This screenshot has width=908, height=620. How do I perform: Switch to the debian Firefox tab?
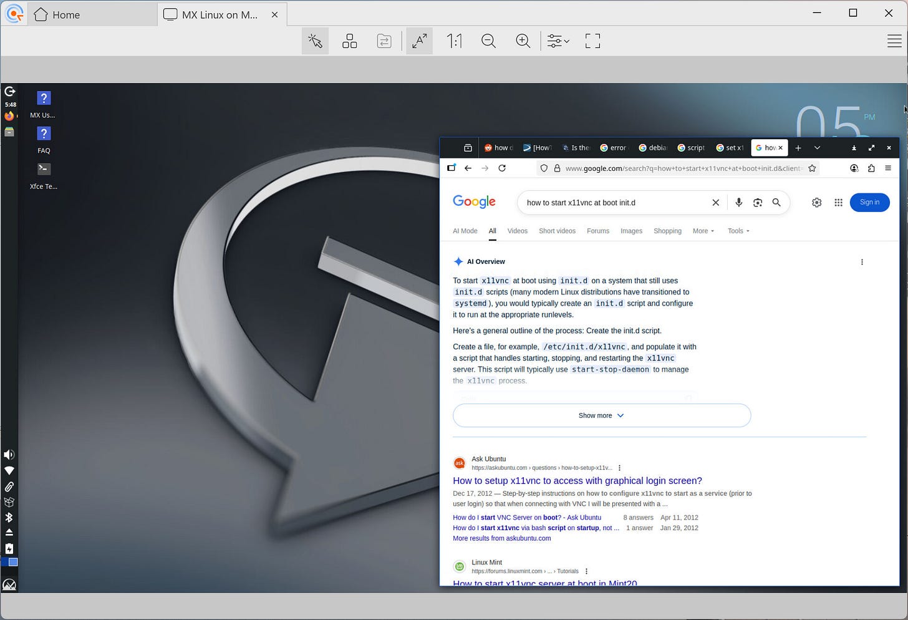tap(652, 148)
